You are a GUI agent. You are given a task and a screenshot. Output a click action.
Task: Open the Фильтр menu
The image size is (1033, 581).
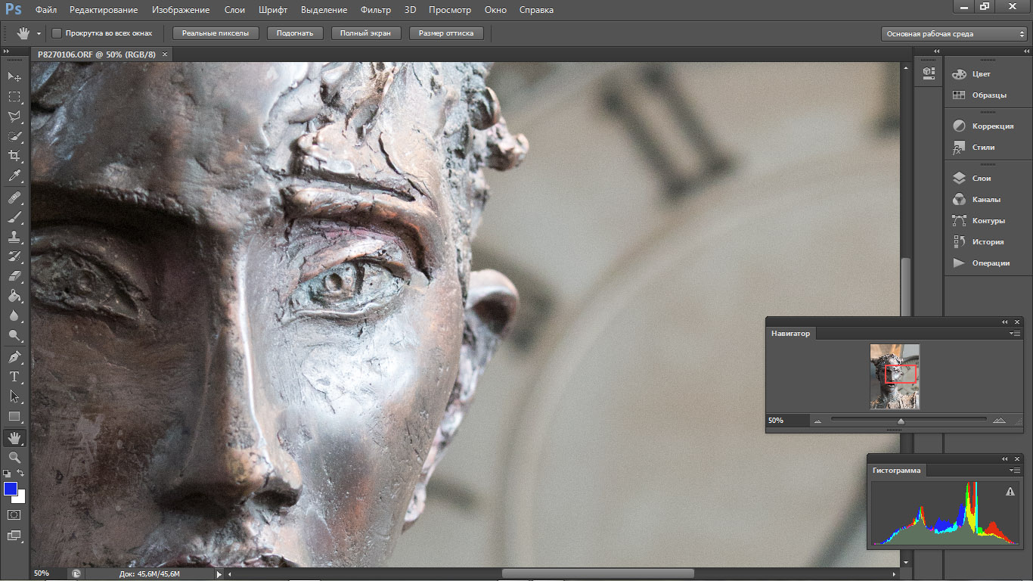(x=375, y=10)
